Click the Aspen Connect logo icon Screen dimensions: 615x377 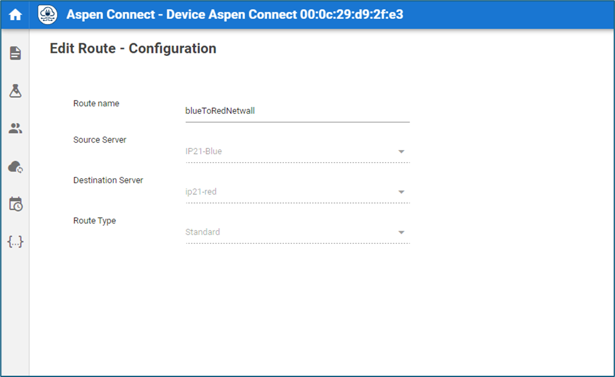click(48, 15)
